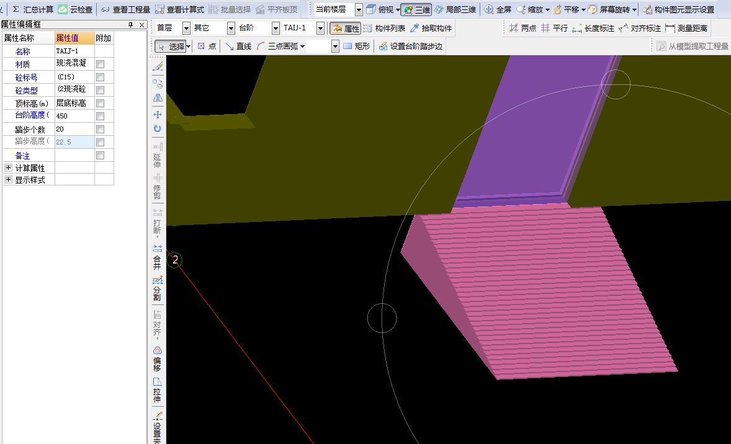
Task: Choose 直线 line drawing tool
Action: [x=238, y=46]
